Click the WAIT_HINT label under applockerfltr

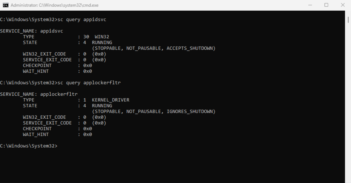pos(36,134)
